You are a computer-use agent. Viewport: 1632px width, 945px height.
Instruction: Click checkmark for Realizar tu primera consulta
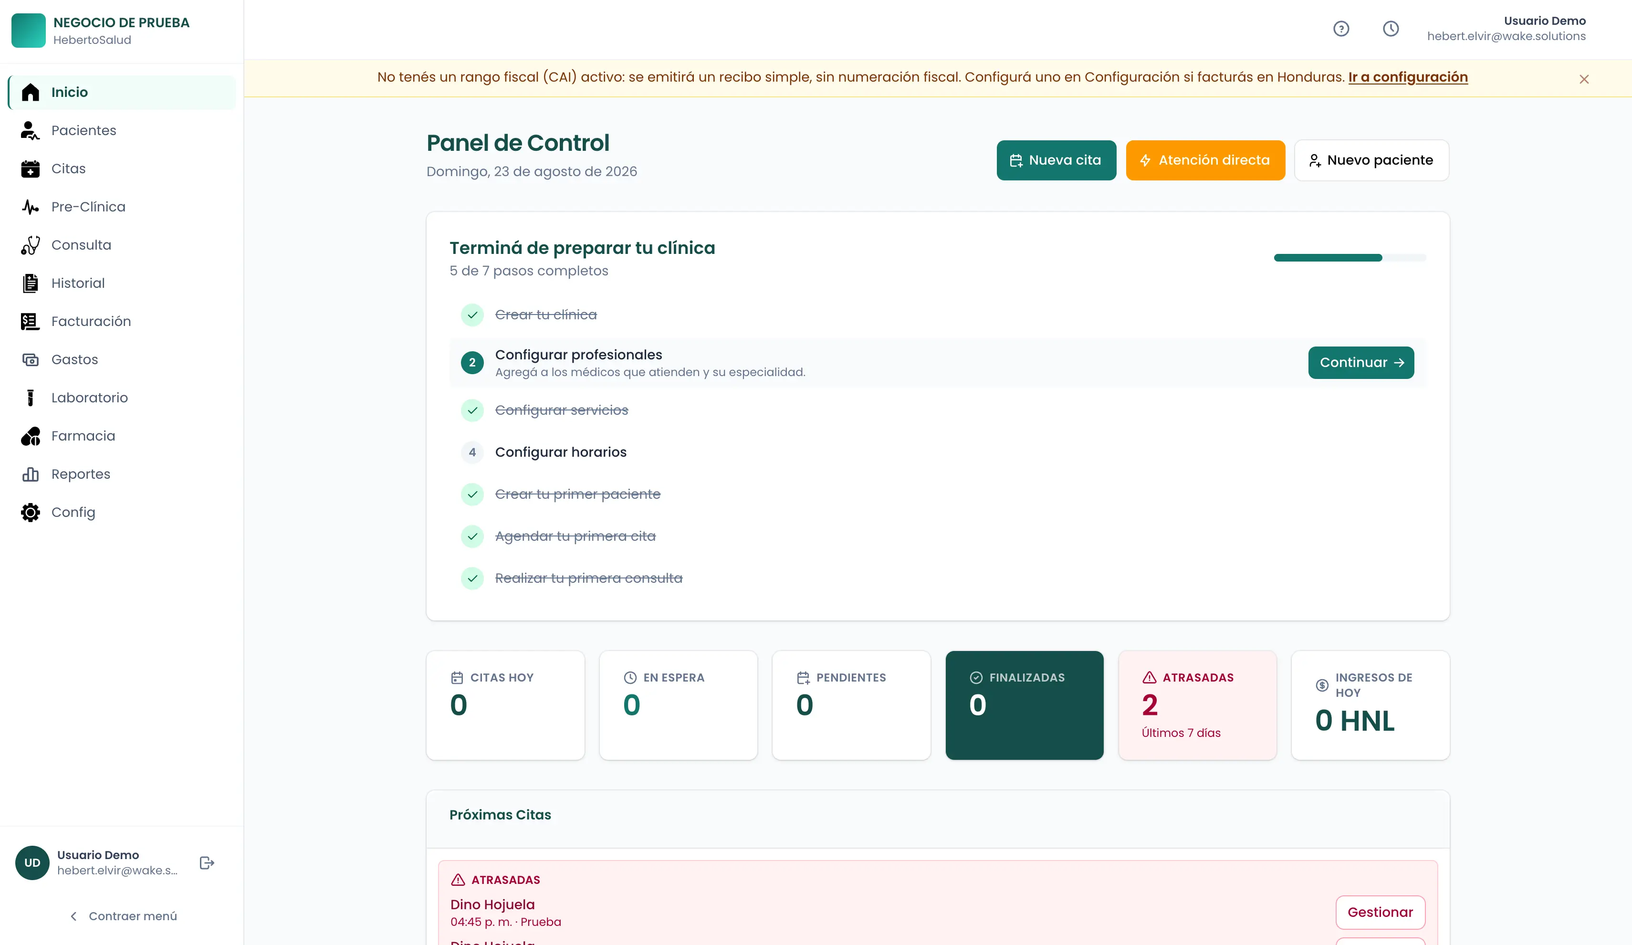tap(472, 578)
